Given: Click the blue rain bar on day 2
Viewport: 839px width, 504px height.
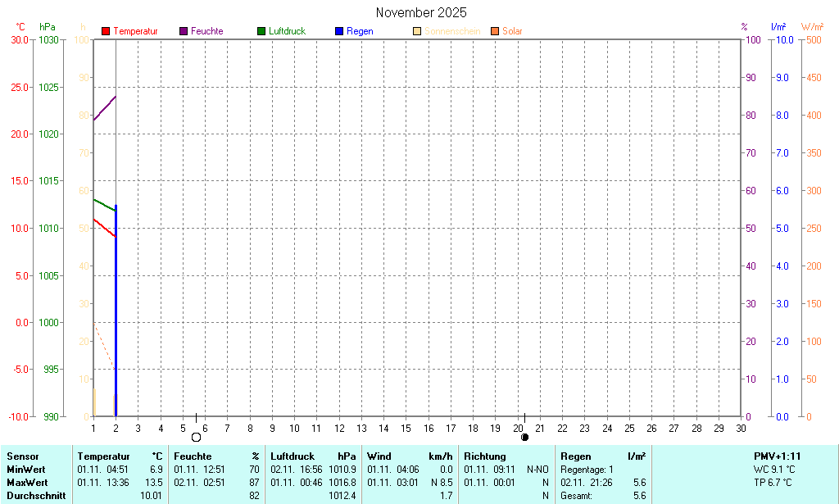Looking at the screenshot, I should click(x=116, y=328).
